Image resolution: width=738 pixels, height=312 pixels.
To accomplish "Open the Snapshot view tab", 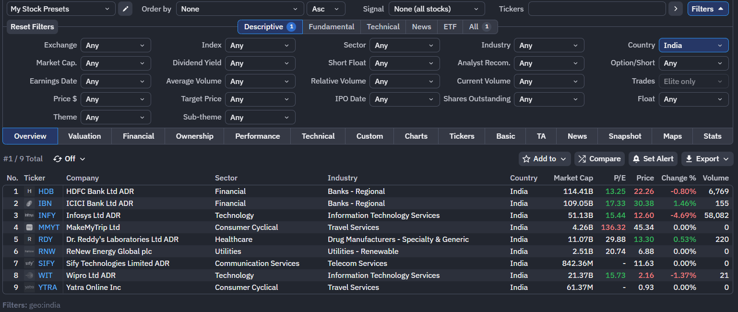I will 625,136.
